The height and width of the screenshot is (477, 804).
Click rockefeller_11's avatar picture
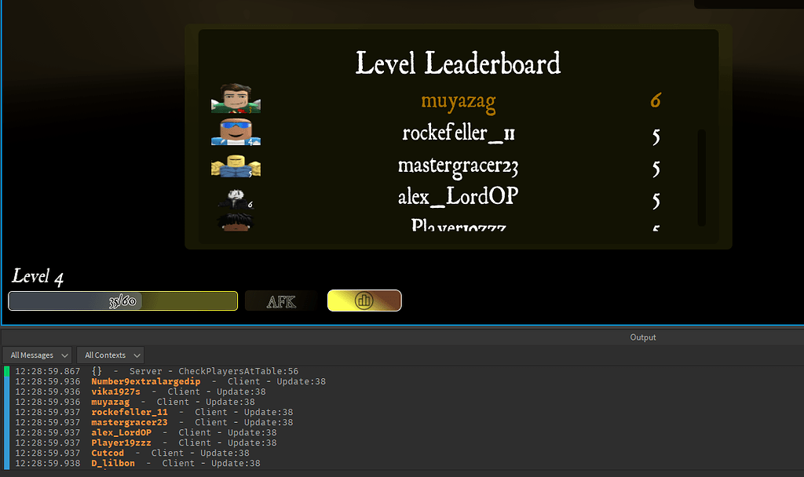pos(236,133)
